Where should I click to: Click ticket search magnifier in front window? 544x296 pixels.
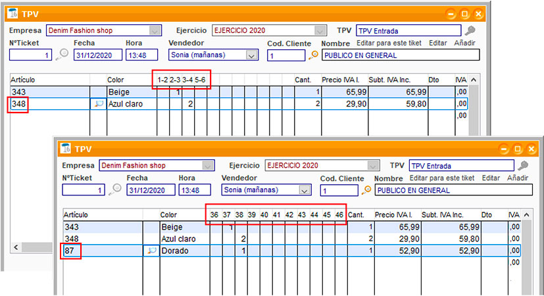[114, 190]
